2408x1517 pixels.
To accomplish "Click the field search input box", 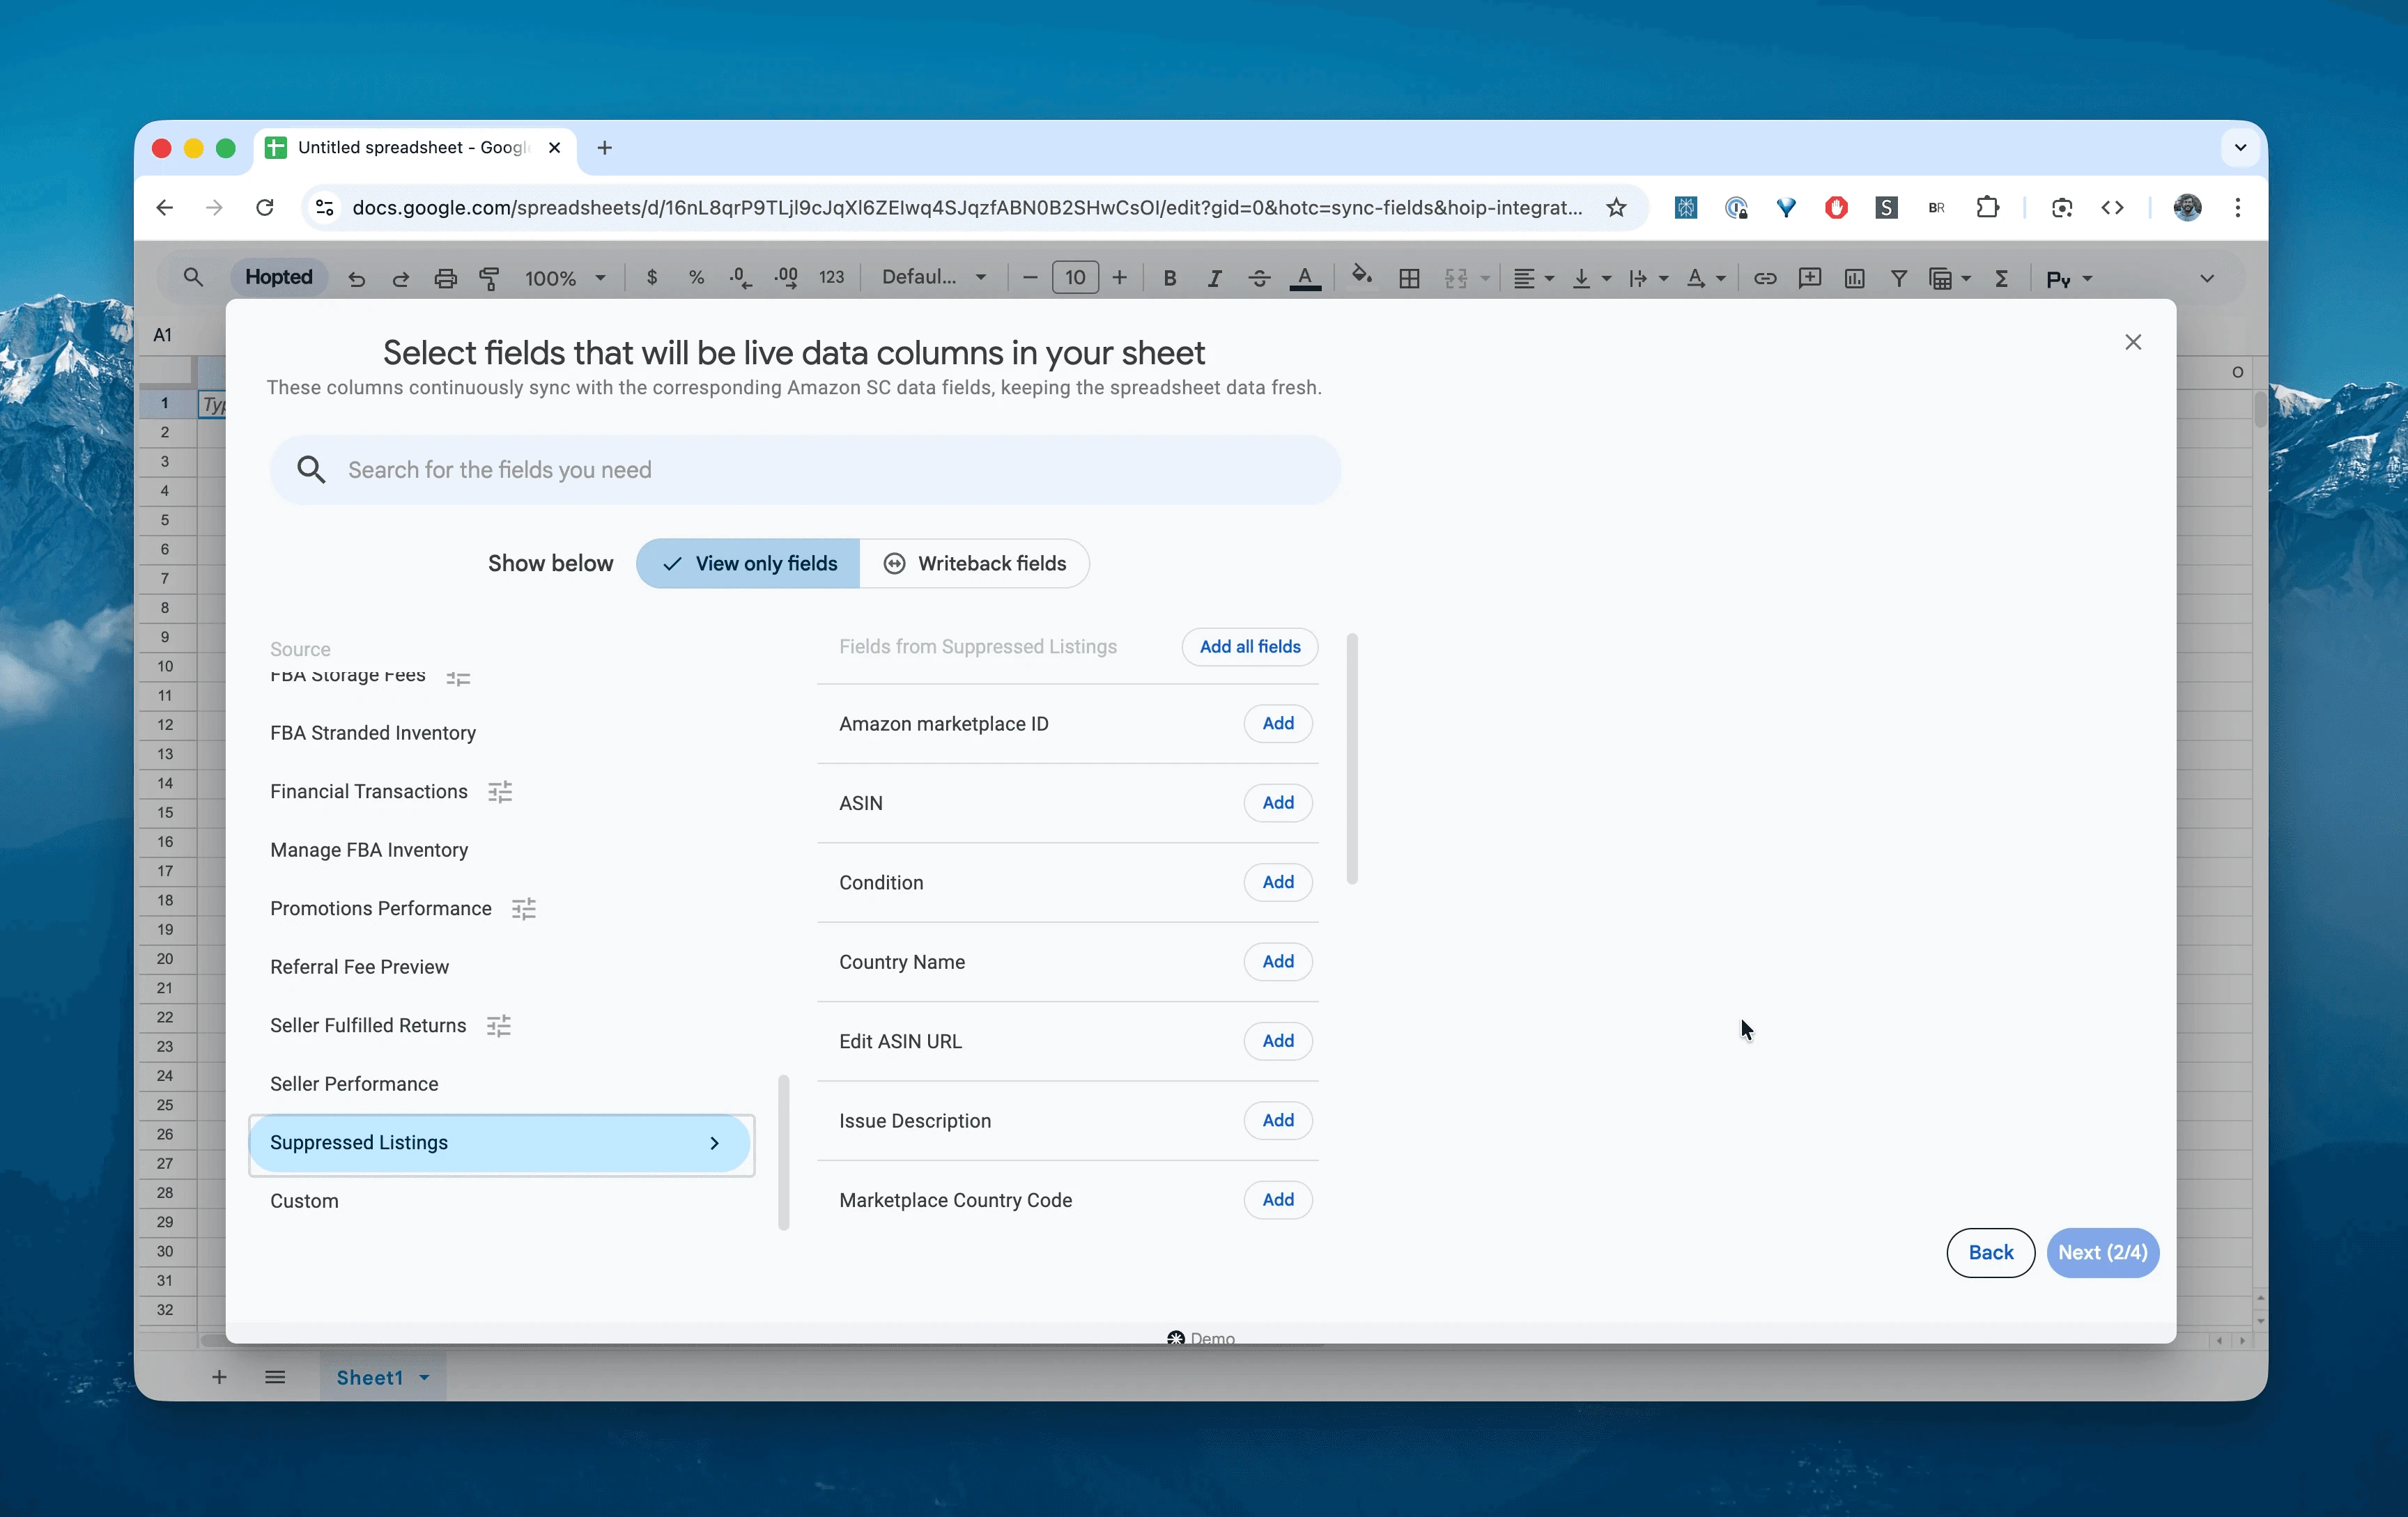I will tap(805, 469).
